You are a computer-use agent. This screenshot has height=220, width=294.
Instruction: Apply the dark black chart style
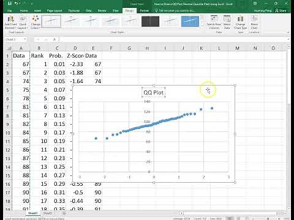coord(150,21)
